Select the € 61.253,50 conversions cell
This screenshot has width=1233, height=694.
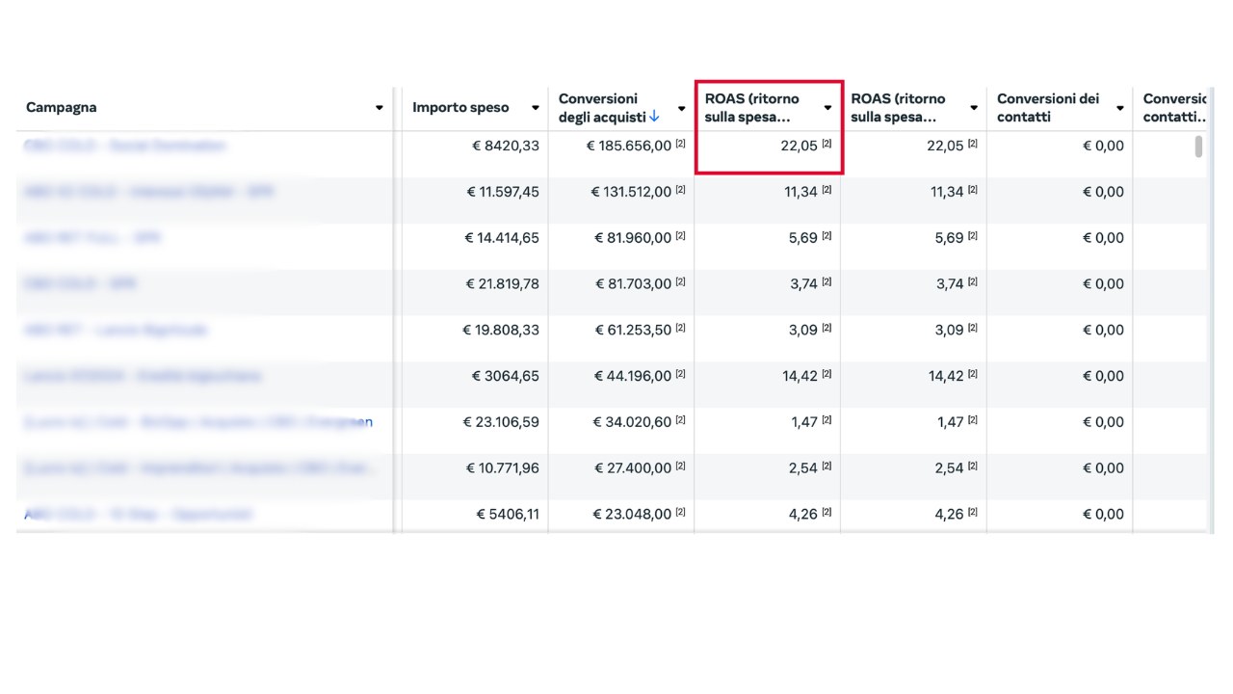pyautogui.click(x=632, y=330)
